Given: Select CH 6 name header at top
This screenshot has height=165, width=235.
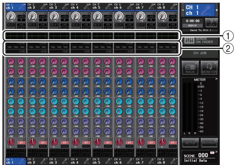Looking at the screenshot, I should (x=124, y=6).
